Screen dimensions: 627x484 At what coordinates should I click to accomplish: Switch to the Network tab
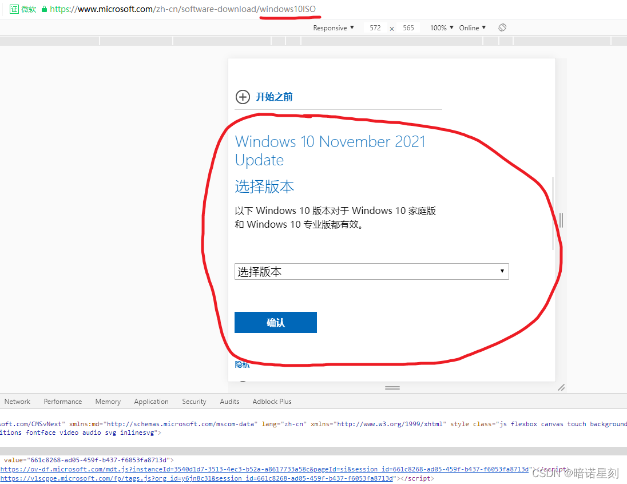coord(17,401)
